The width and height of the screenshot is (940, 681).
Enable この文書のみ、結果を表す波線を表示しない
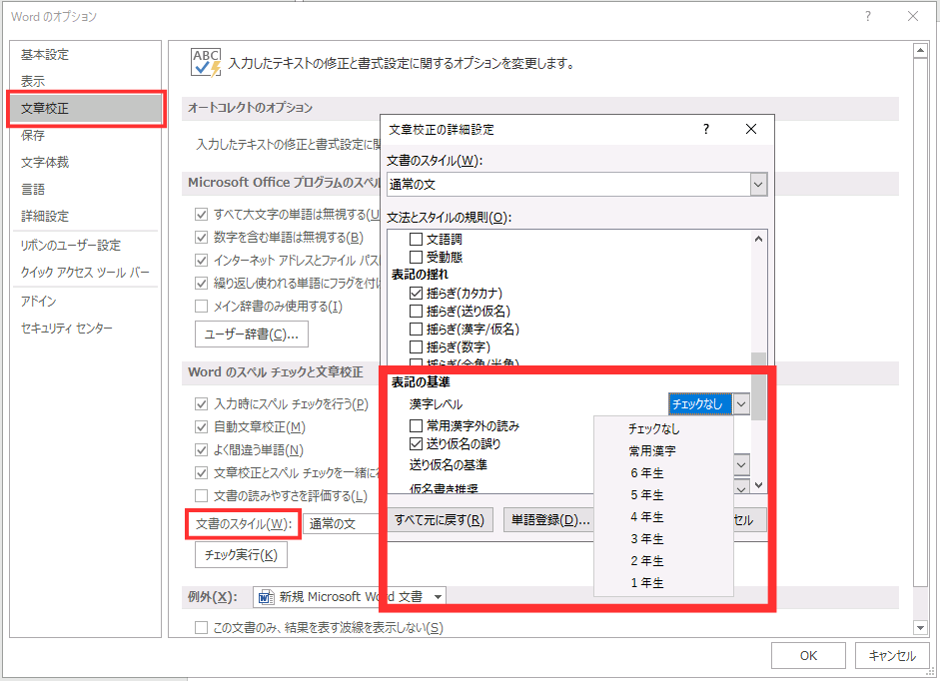[202, 628]
